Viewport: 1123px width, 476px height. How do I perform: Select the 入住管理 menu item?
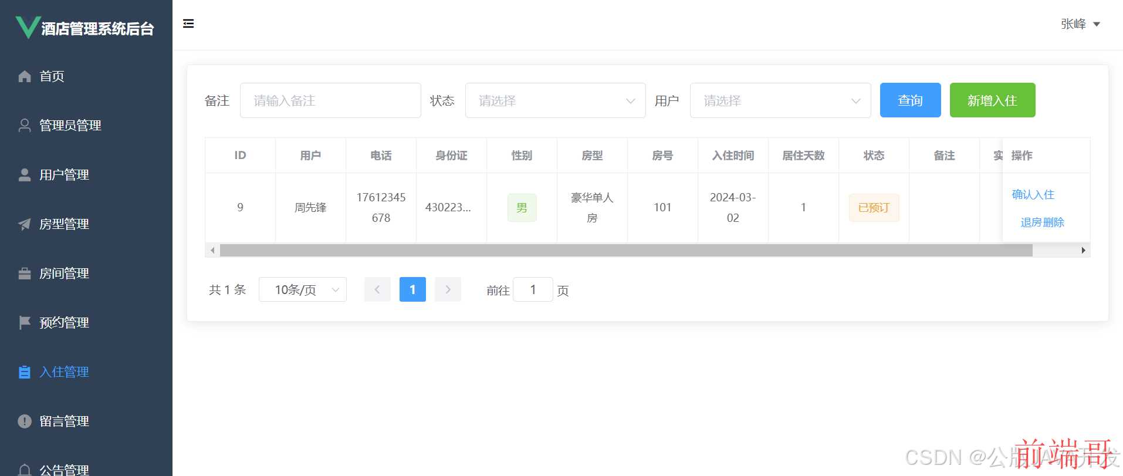point(86,372)
